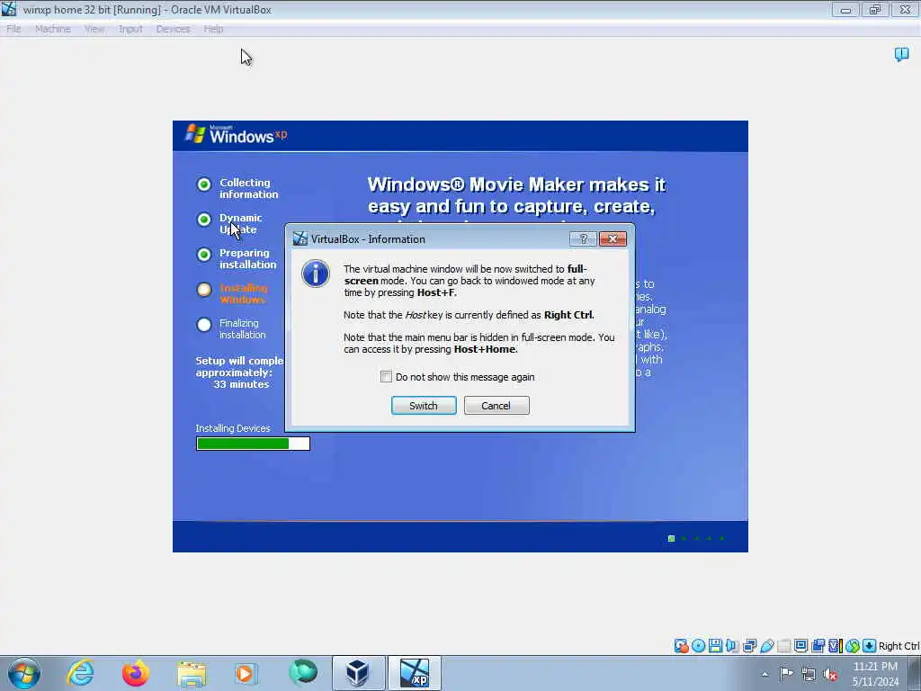
Task: Click the network adapters status icon
Action: point(749,646)
